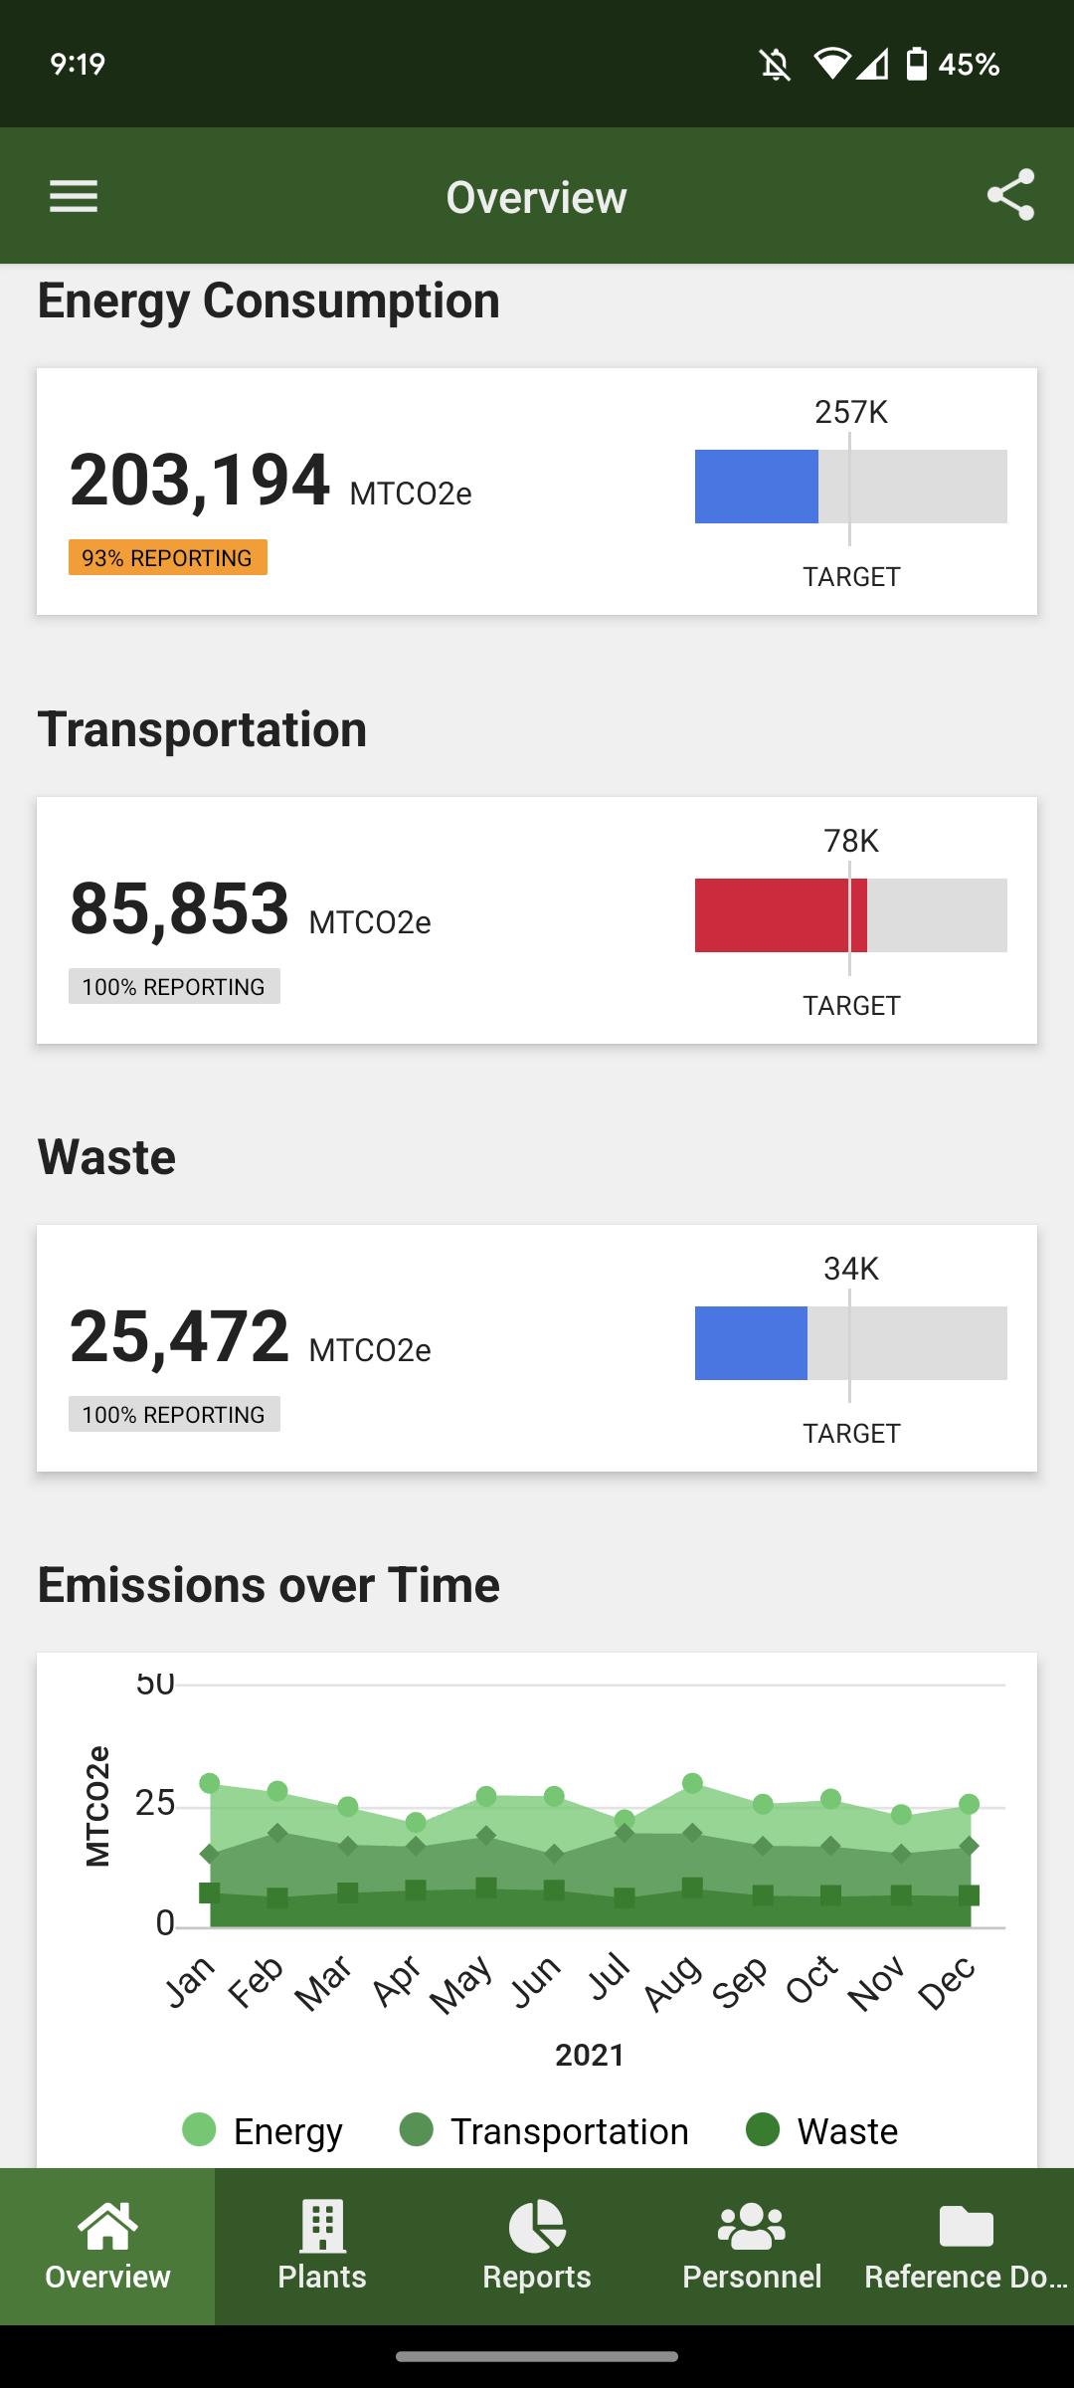Toggle the Transportation series in the legend
Viewport: 1074px width, 2388px height.
[544, 2131]
